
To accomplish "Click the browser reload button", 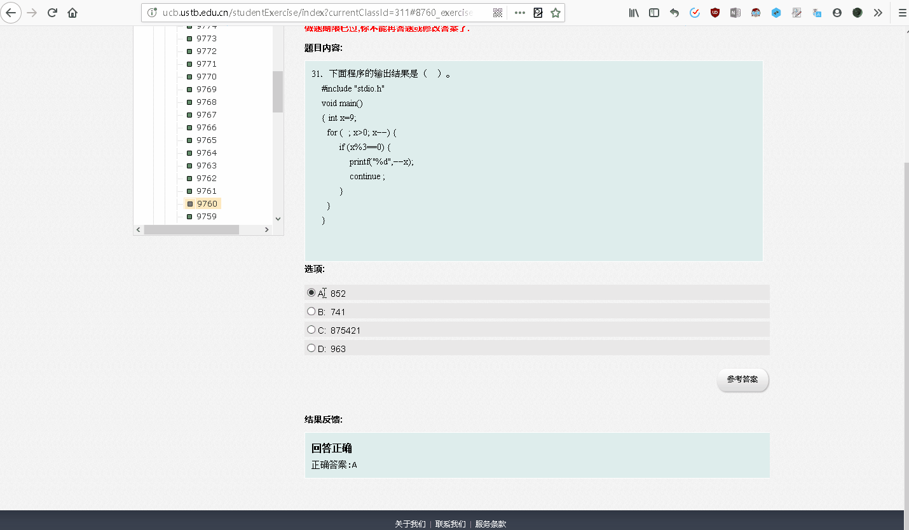I will [x=53, y=13].
